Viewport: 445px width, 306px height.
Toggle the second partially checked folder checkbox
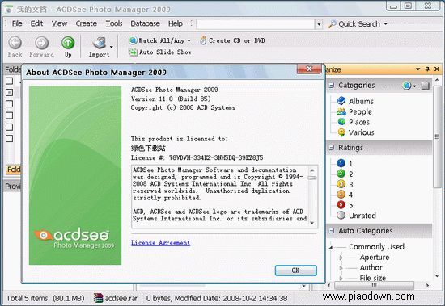pyautogui.click(x=10, y=92)
